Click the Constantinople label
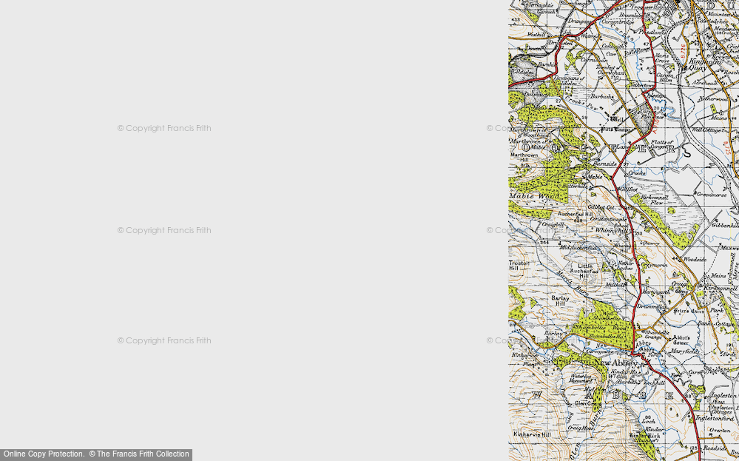This screenshot has width=739, height=461. (609, 219)
